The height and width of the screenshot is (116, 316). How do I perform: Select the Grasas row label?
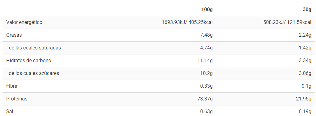click(x=14, y=35)
